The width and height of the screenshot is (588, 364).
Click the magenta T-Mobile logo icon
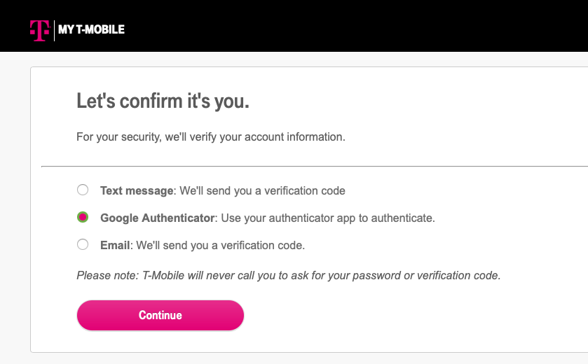point(40,30)
